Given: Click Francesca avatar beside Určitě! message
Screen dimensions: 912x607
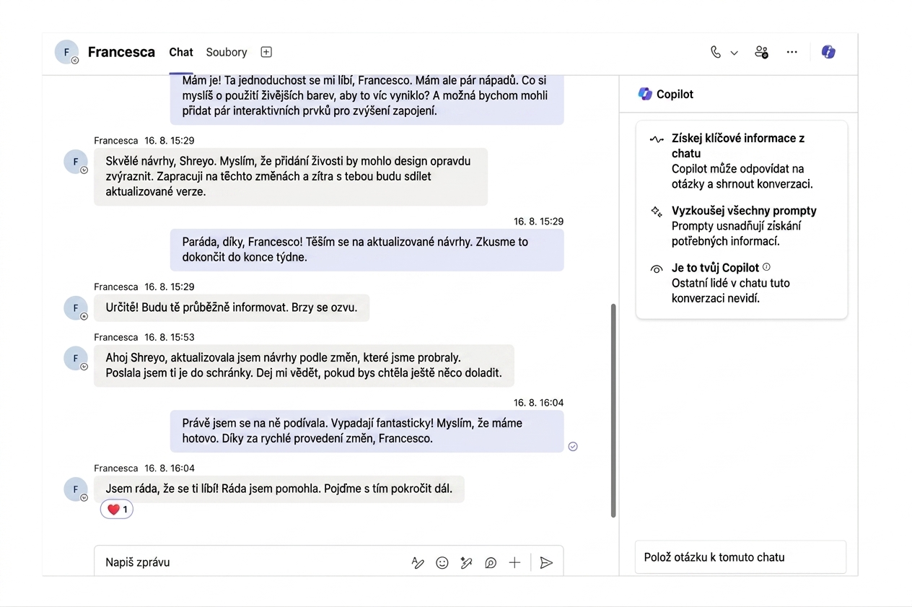Looking at the screenshot, I should click(x=76, y=307).
